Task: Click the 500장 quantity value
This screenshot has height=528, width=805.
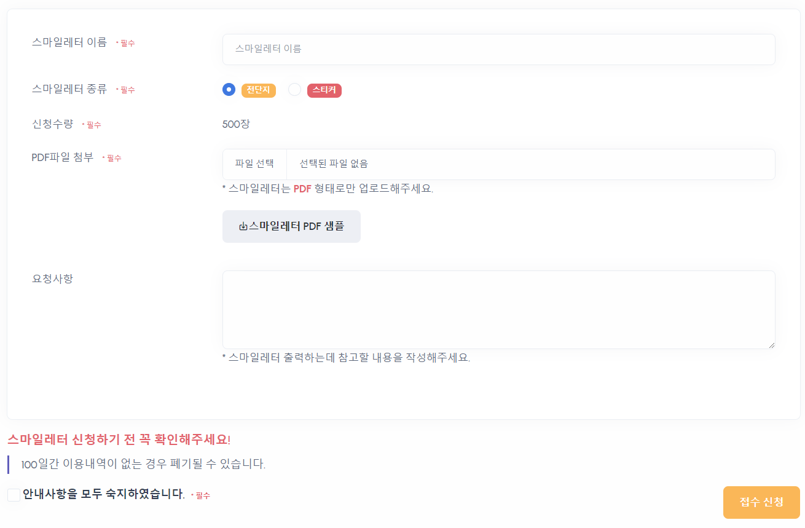Action: pyautogui.click(x=236, y=124)
